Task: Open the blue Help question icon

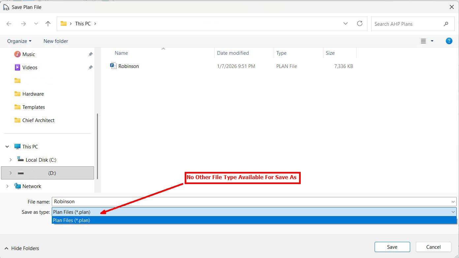Action: point(449,41)
